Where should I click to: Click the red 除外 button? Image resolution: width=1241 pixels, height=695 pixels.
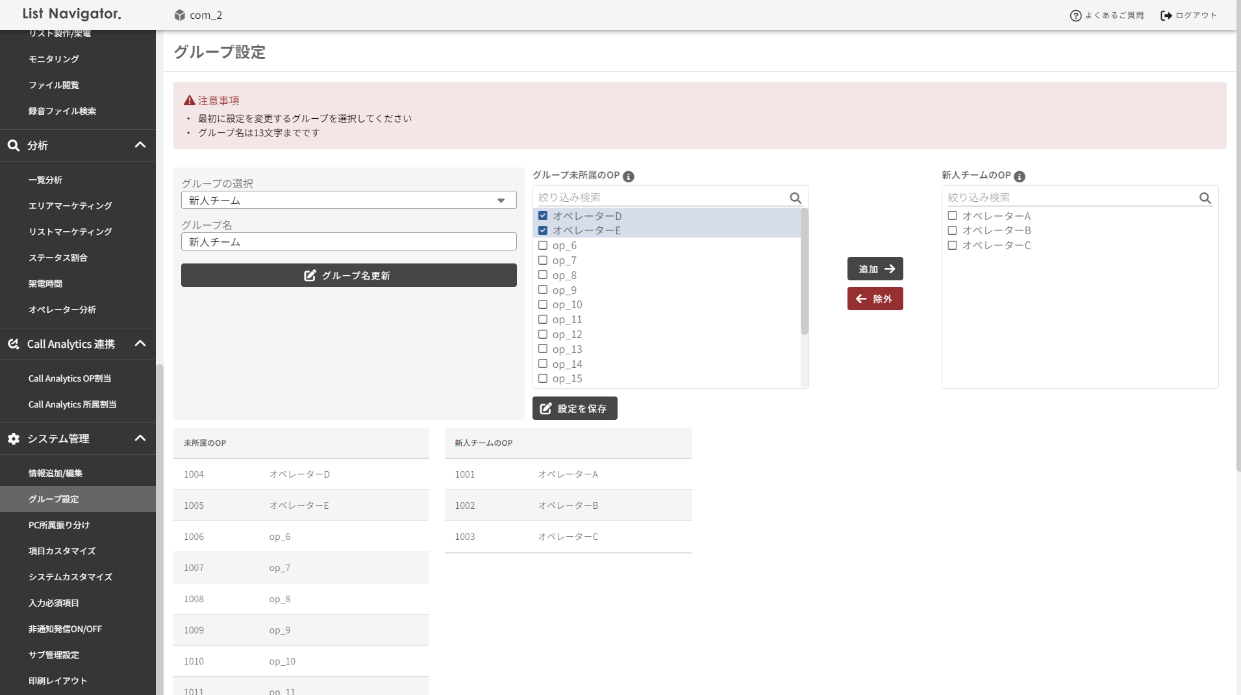point(875,299)
